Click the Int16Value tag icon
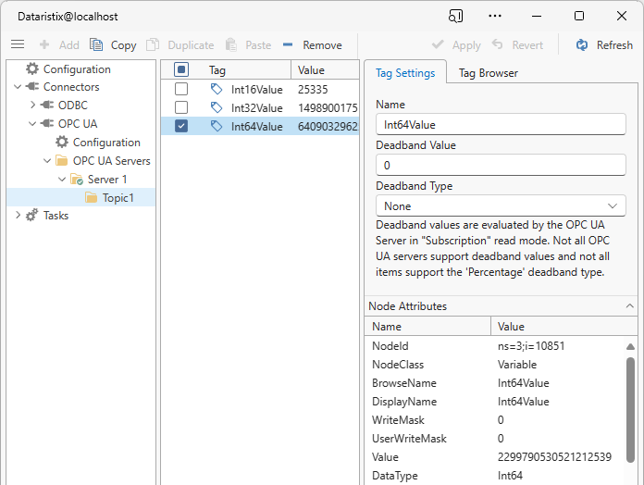The width and height of the screenshot is (644, 485). (217, 89)
